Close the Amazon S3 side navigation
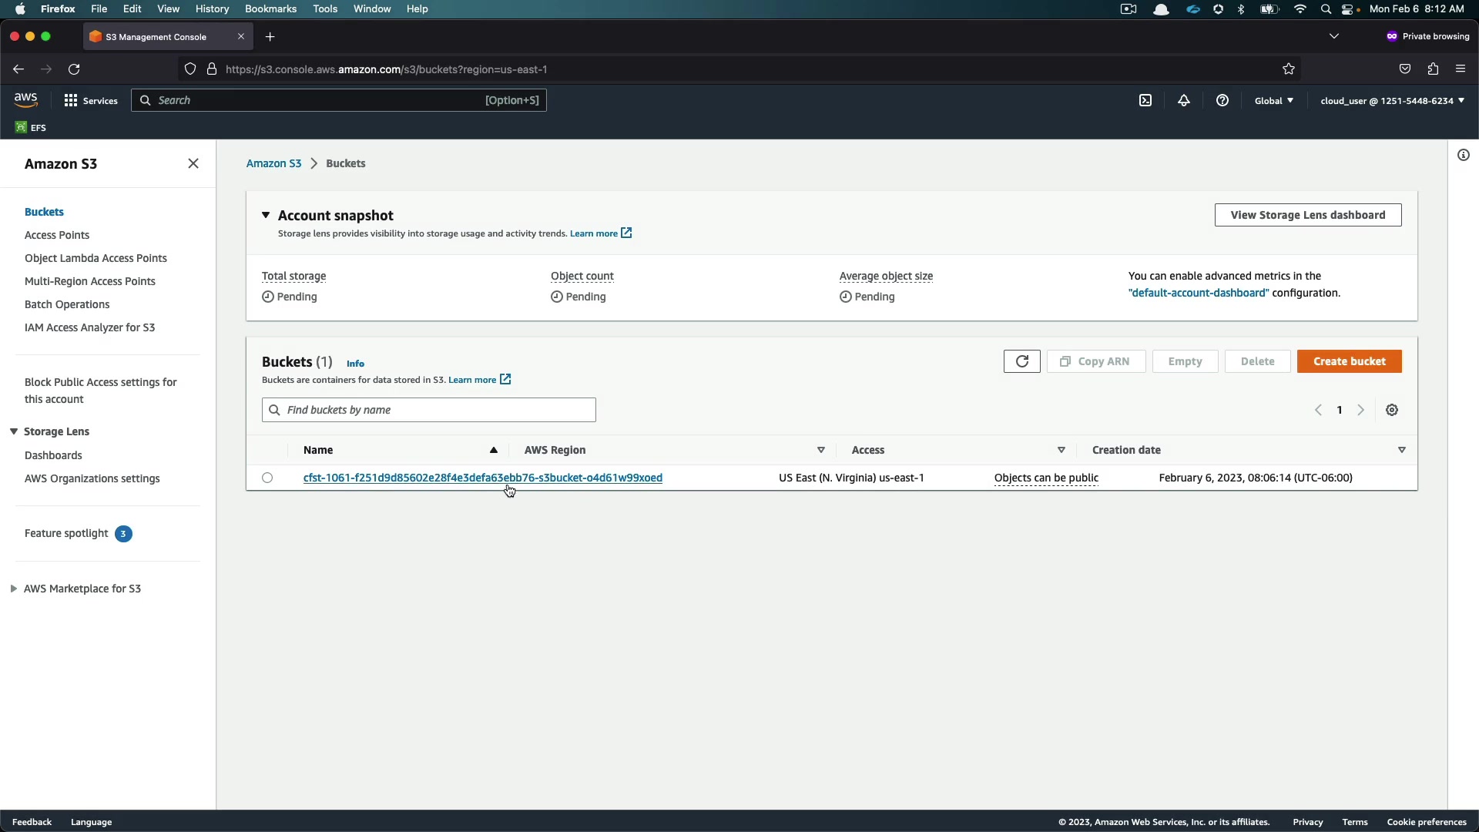Image resolution: width=1479 pixels, height=832 pixels. (193, 163)
